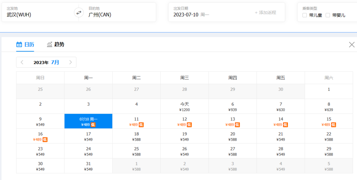Open the 2023年 year selector

coord(41,62)
